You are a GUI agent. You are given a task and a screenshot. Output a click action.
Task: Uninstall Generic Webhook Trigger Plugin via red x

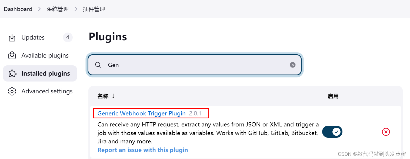(x=386, y=132)
